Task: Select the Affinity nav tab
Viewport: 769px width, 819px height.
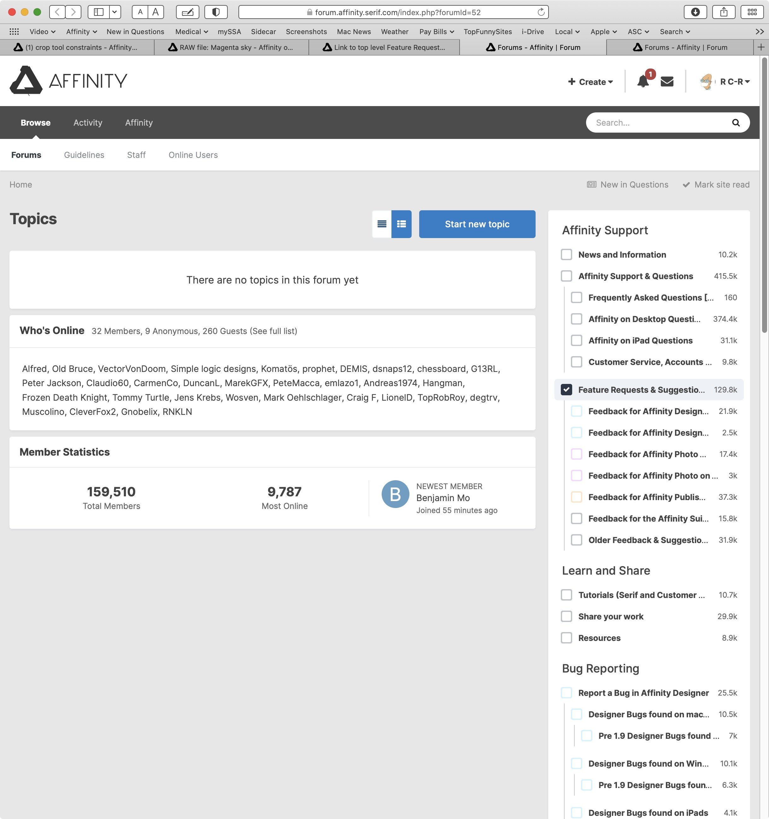Action: (139, 123)
